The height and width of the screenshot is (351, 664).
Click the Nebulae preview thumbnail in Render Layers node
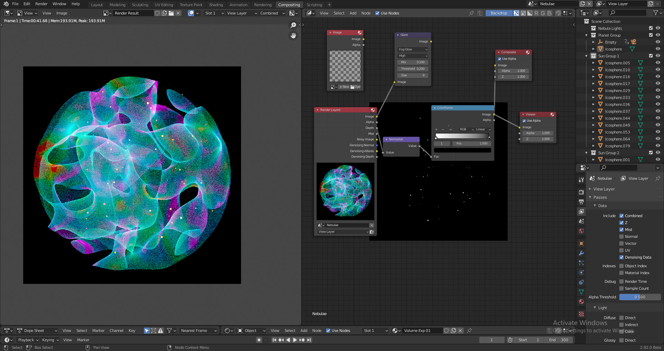345,191
